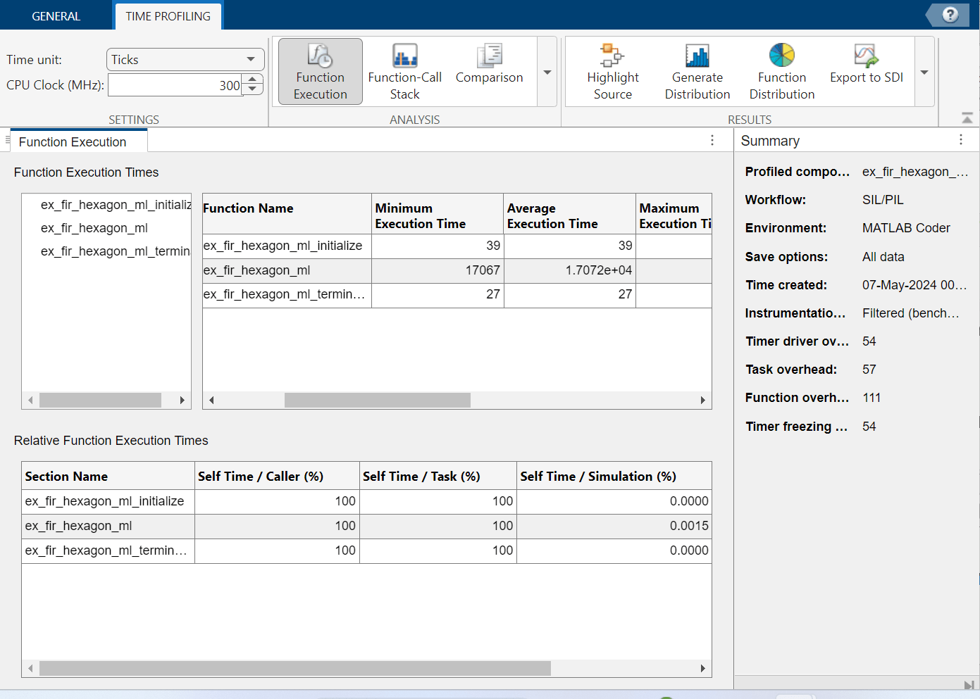980x699 pixels.
Task: Click the Highlight Source icon
Action: [612, 56]
